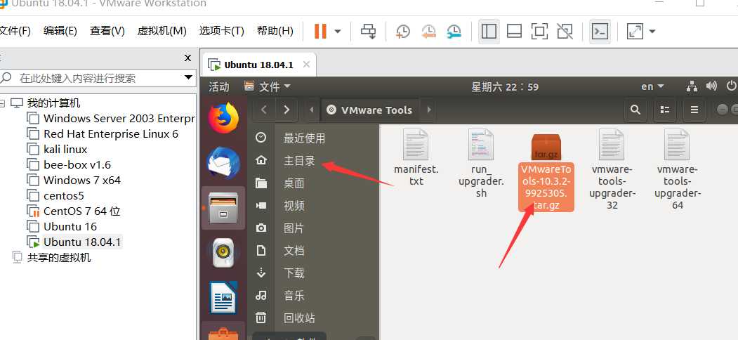Take a snapshot of the virtual machine
The height and width of the screenshot is (340, 738).
coord(403,32)
